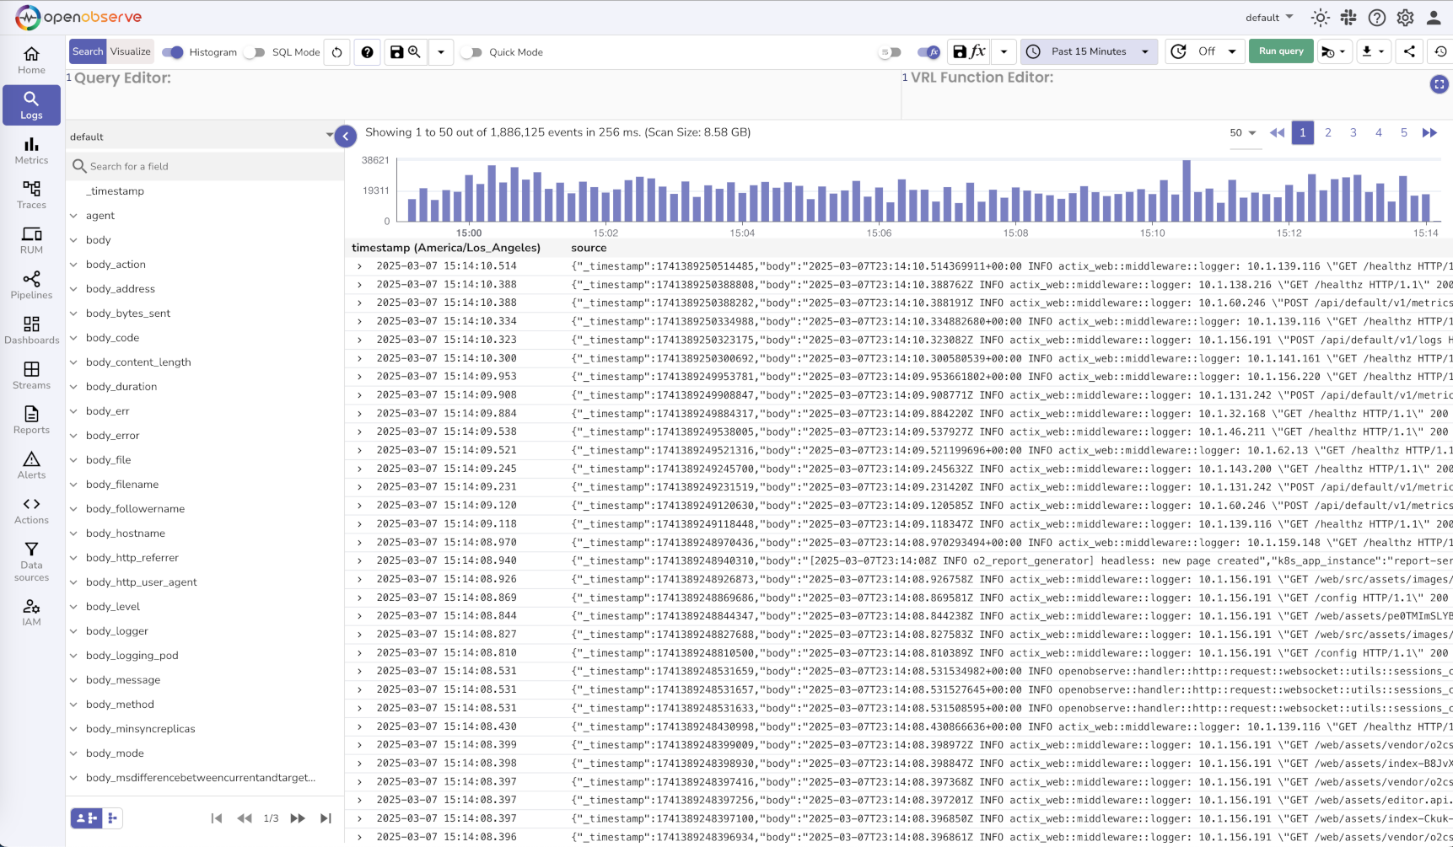Turn on Quick Mode
1453x847 pixels.
click(x=471, y=52)
